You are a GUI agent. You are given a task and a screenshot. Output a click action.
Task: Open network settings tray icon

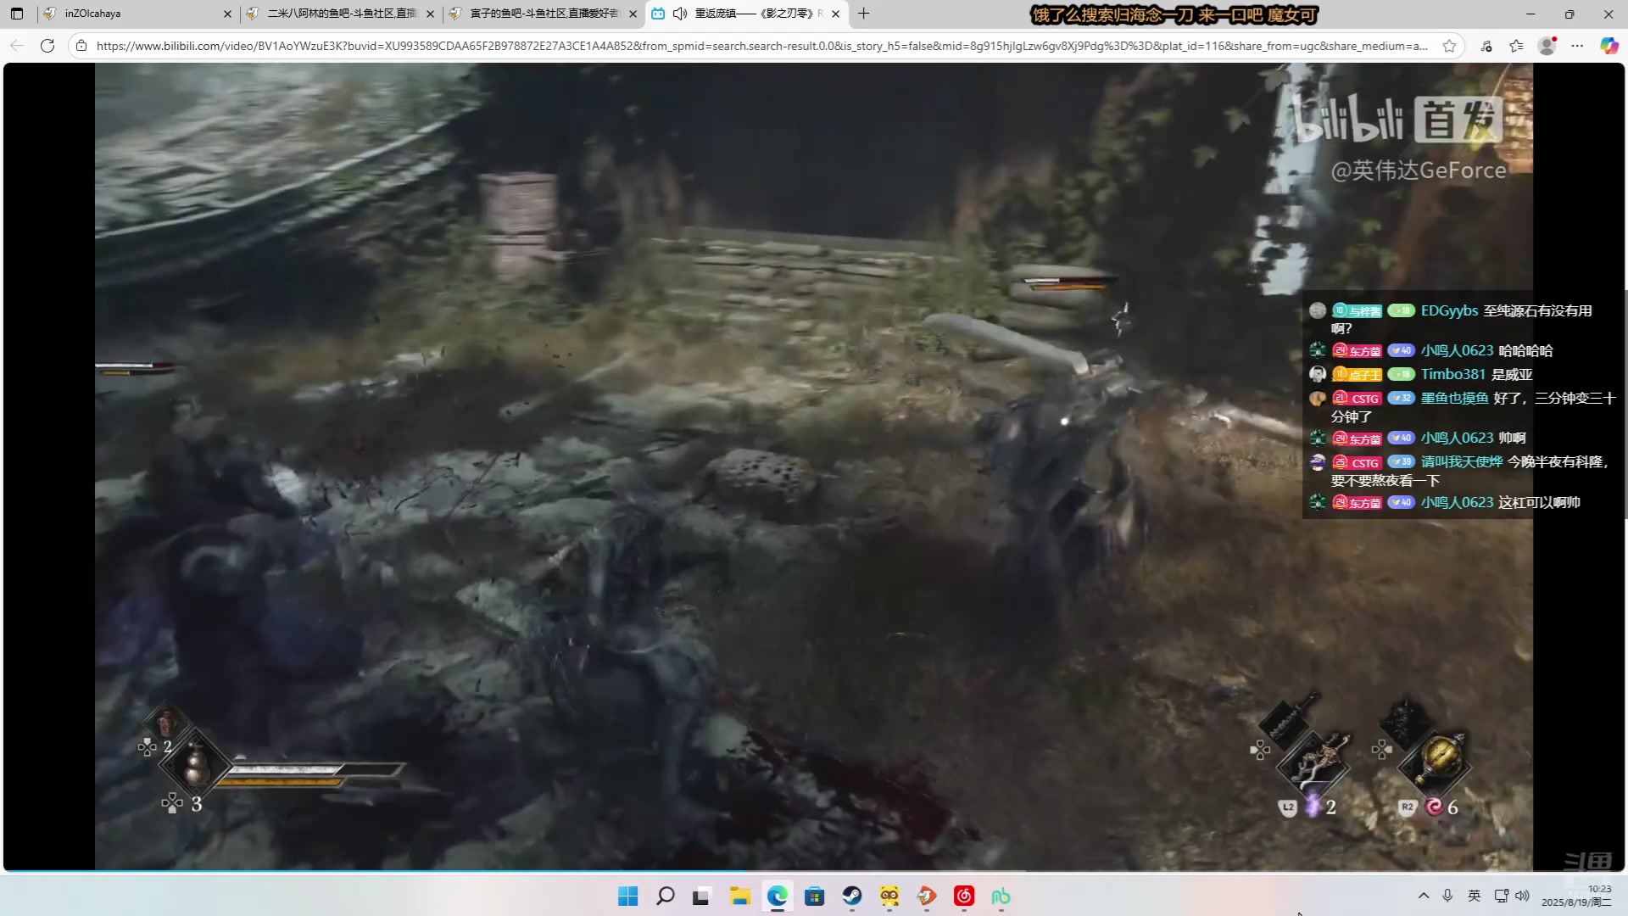click(1501, 896)
